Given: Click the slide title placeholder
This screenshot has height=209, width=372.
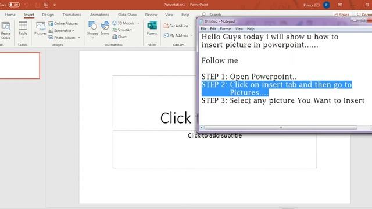Looking at the screenshot, I should (x=155, y=103).
